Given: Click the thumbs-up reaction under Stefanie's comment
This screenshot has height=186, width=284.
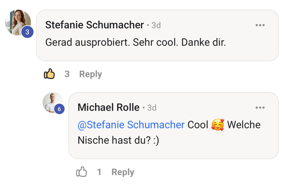Looking at the screenshot, I should point(49,74).
